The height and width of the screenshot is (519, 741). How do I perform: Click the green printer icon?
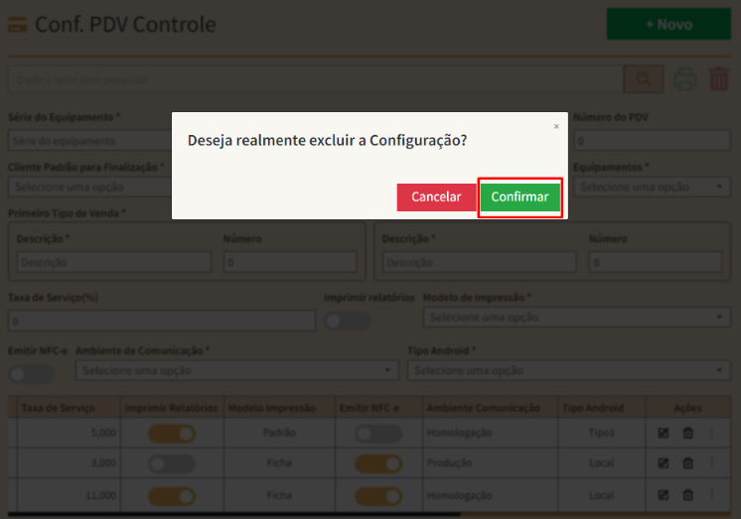click(685, 78)
